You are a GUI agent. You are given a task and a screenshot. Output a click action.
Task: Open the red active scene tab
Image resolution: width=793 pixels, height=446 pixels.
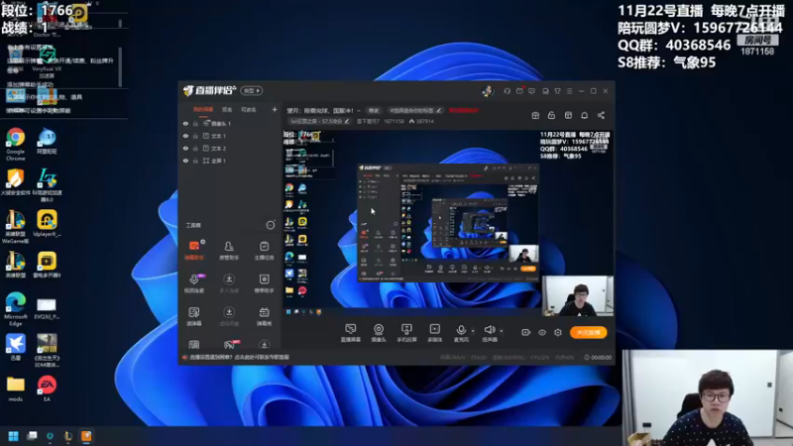pos(203,110)
